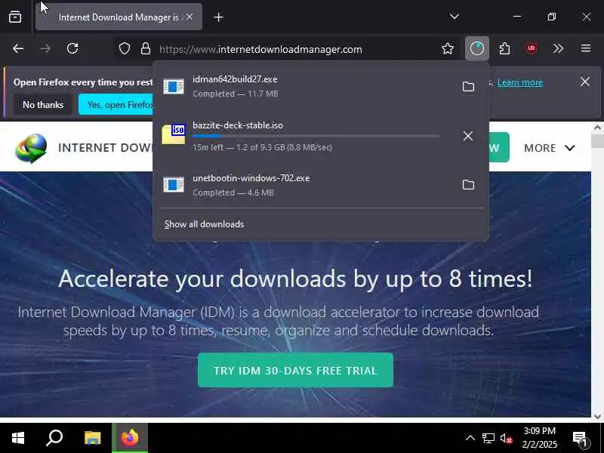604x453 pixels.
Task: Cancel the bazzite-deck-stable.iso download
Action: (468, 136)
